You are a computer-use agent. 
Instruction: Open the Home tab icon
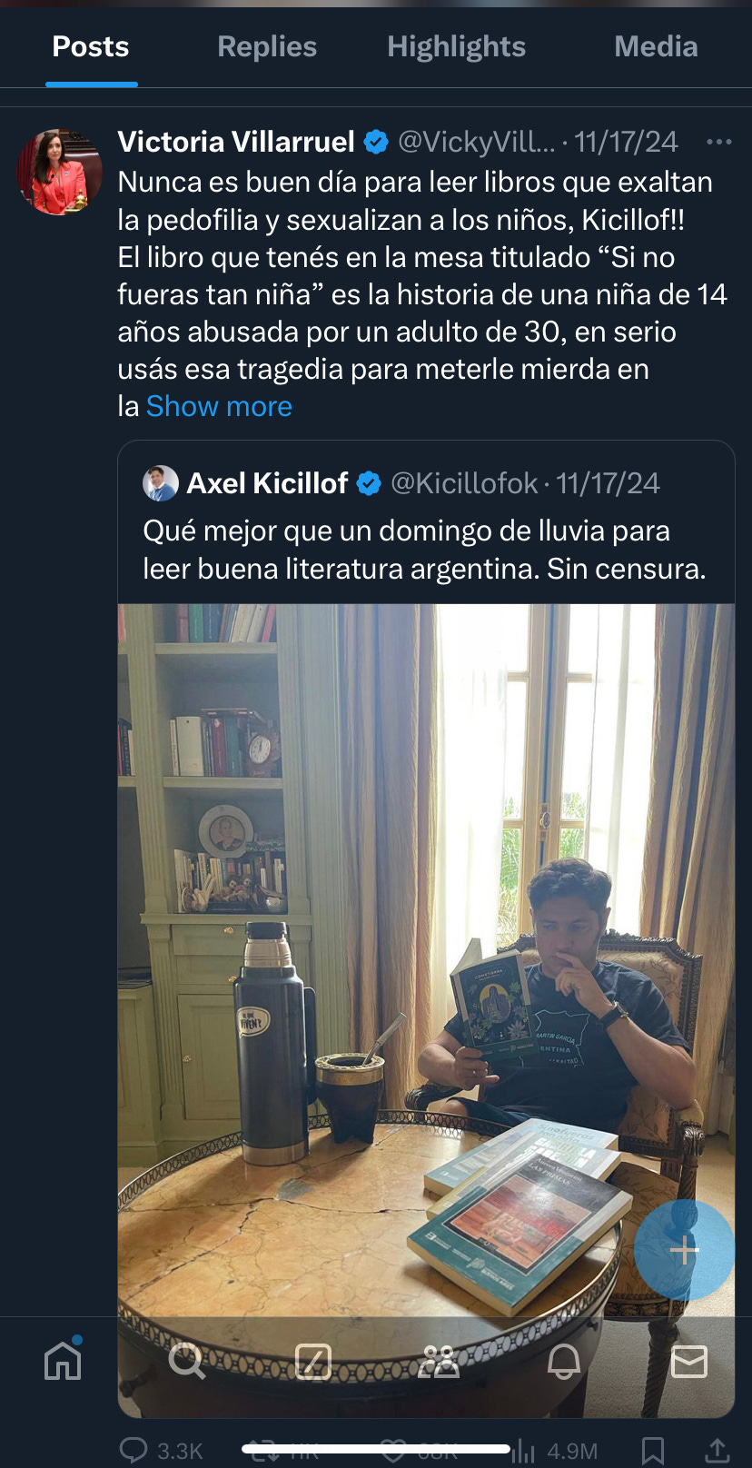63,1360
